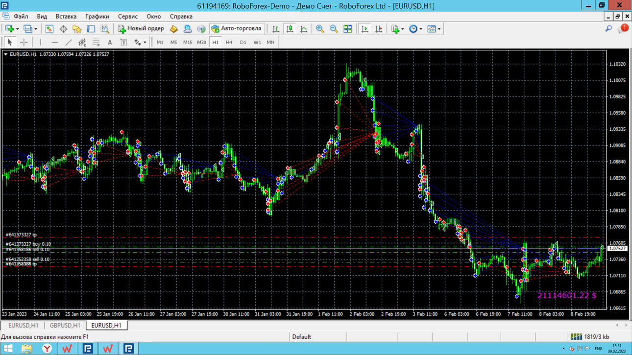Switch timeframe to M1
632x355 pixels.
click(x=160, y=42)
